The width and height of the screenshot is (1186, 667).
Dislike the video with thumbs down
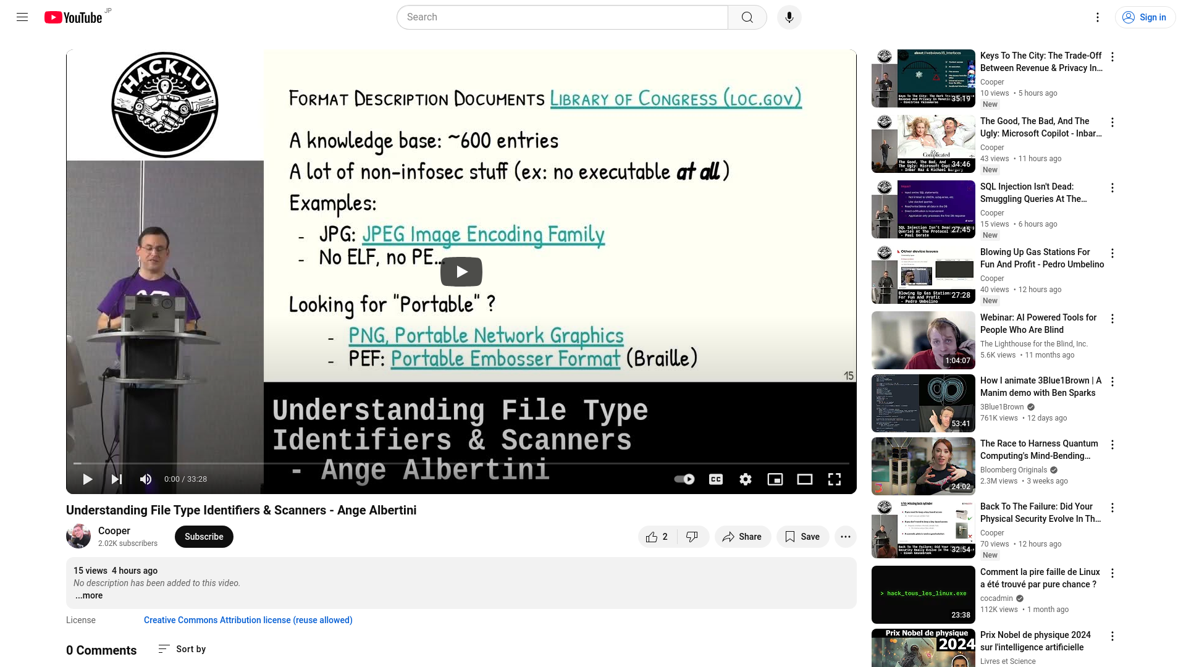693,537
